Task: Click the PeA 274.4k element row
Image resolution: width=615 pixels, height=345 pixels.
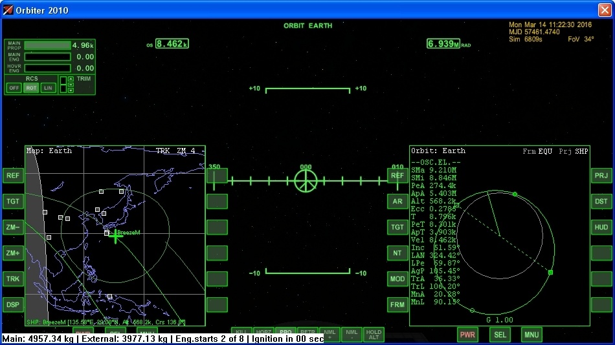Action: (433, 185)
